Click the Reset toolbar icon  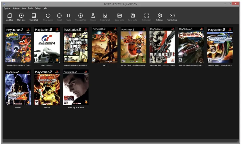point(59,16)
